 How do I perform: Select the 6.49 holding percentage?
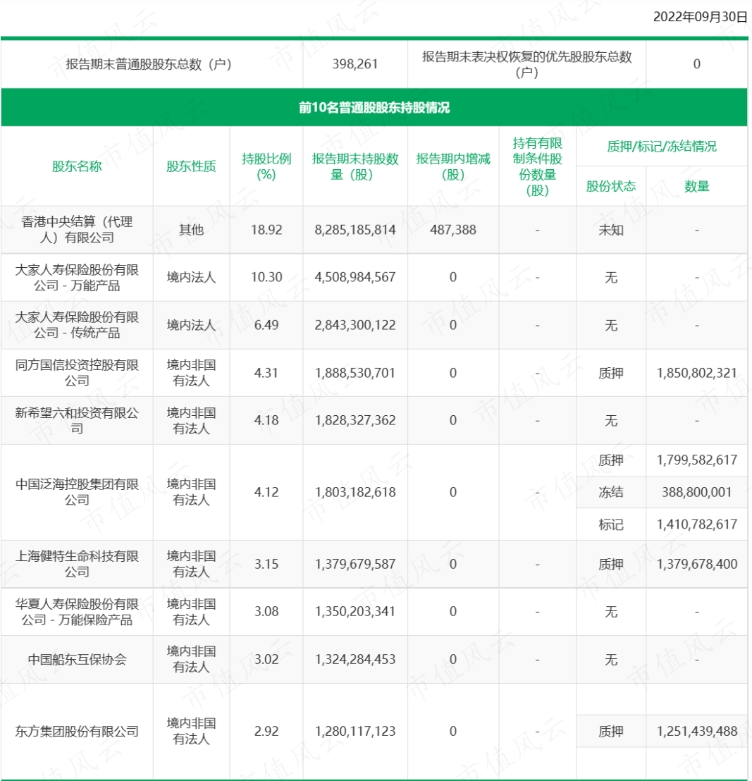pyautogui.click(x=266, y=325)
